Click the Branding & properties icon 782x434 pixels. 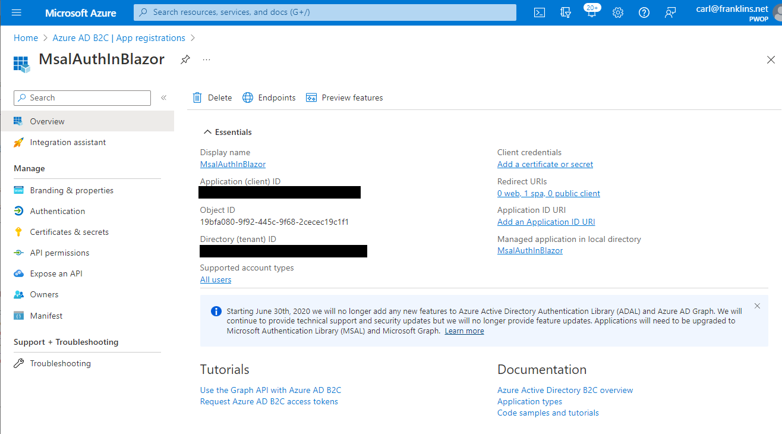(x=18, y=190)
